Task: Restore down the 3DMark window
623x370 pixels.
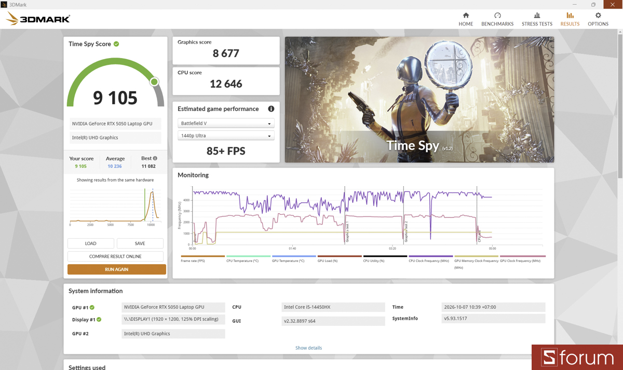Action: pyautogui.click(x=593, y=4)
